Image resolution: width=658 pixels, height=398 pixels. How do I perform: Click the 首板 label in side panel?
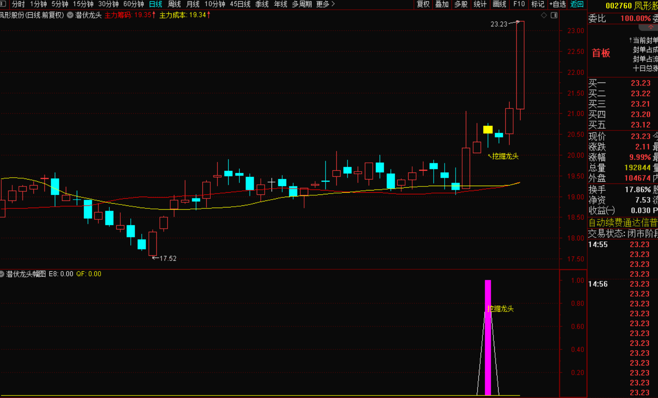click(x=601, y=53)
